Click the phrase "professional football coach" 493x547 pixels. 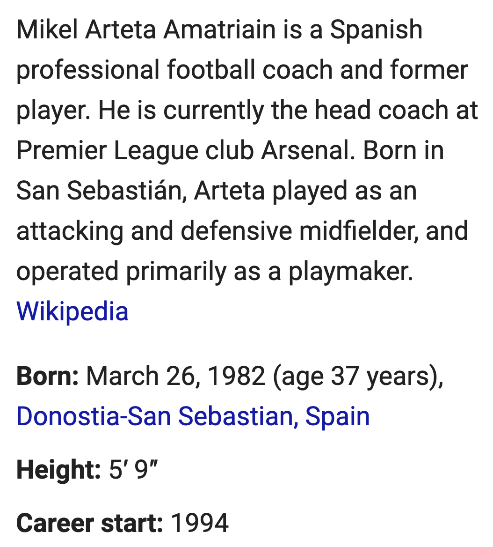pyautogui.click(x=174, y=70)
